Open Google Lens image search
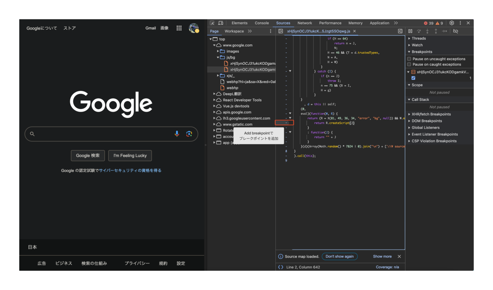 pos(189,134)
